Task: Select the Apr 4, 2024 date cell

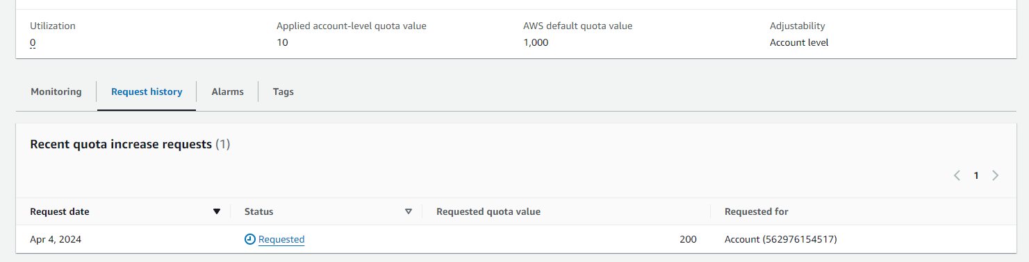Action: click(56, 239)
